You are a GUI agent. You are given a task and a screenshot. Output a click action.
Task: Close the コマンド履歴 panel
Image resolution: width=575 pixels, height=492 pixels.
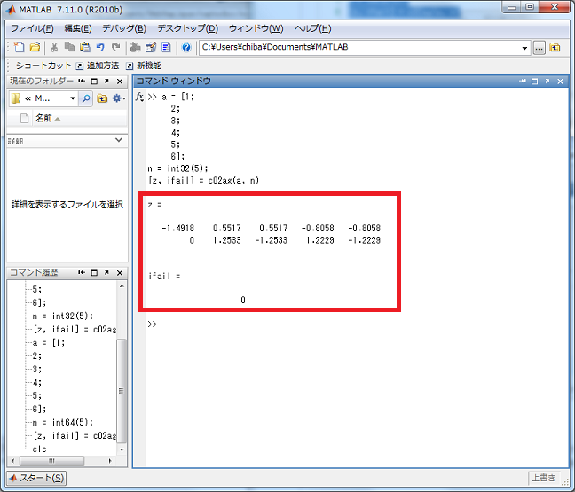click(x=120, y=272)
